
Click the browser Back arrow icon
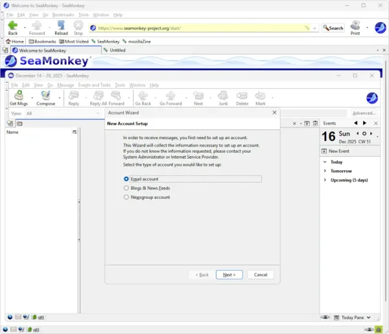pos(13,25)
